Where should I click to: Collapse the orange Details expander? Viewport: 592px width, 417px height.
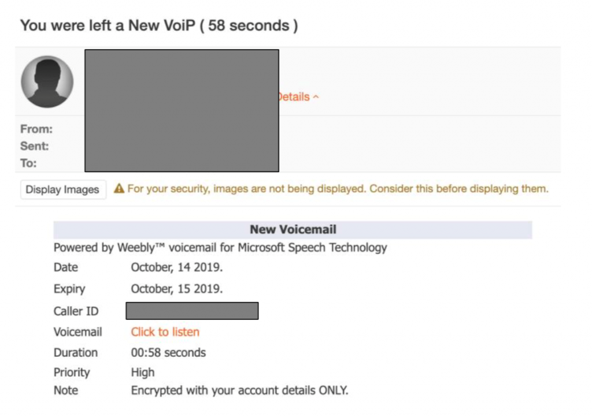click(x=298, y=97)
